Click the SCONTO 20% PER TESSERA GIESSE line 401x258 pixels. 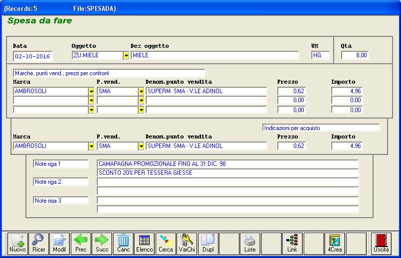(x=227, y=173)
